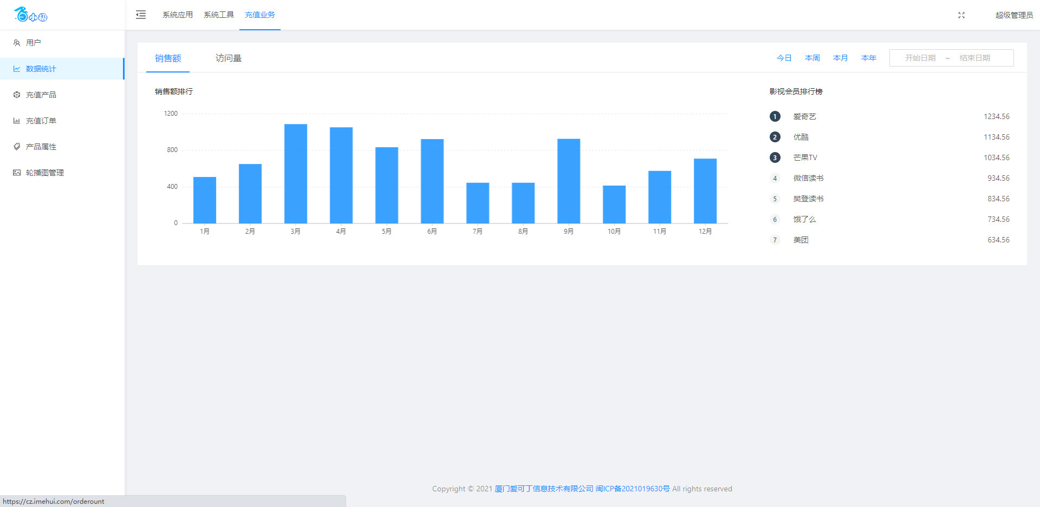Click rank badge 3 in the ranking

coord(775,157)
